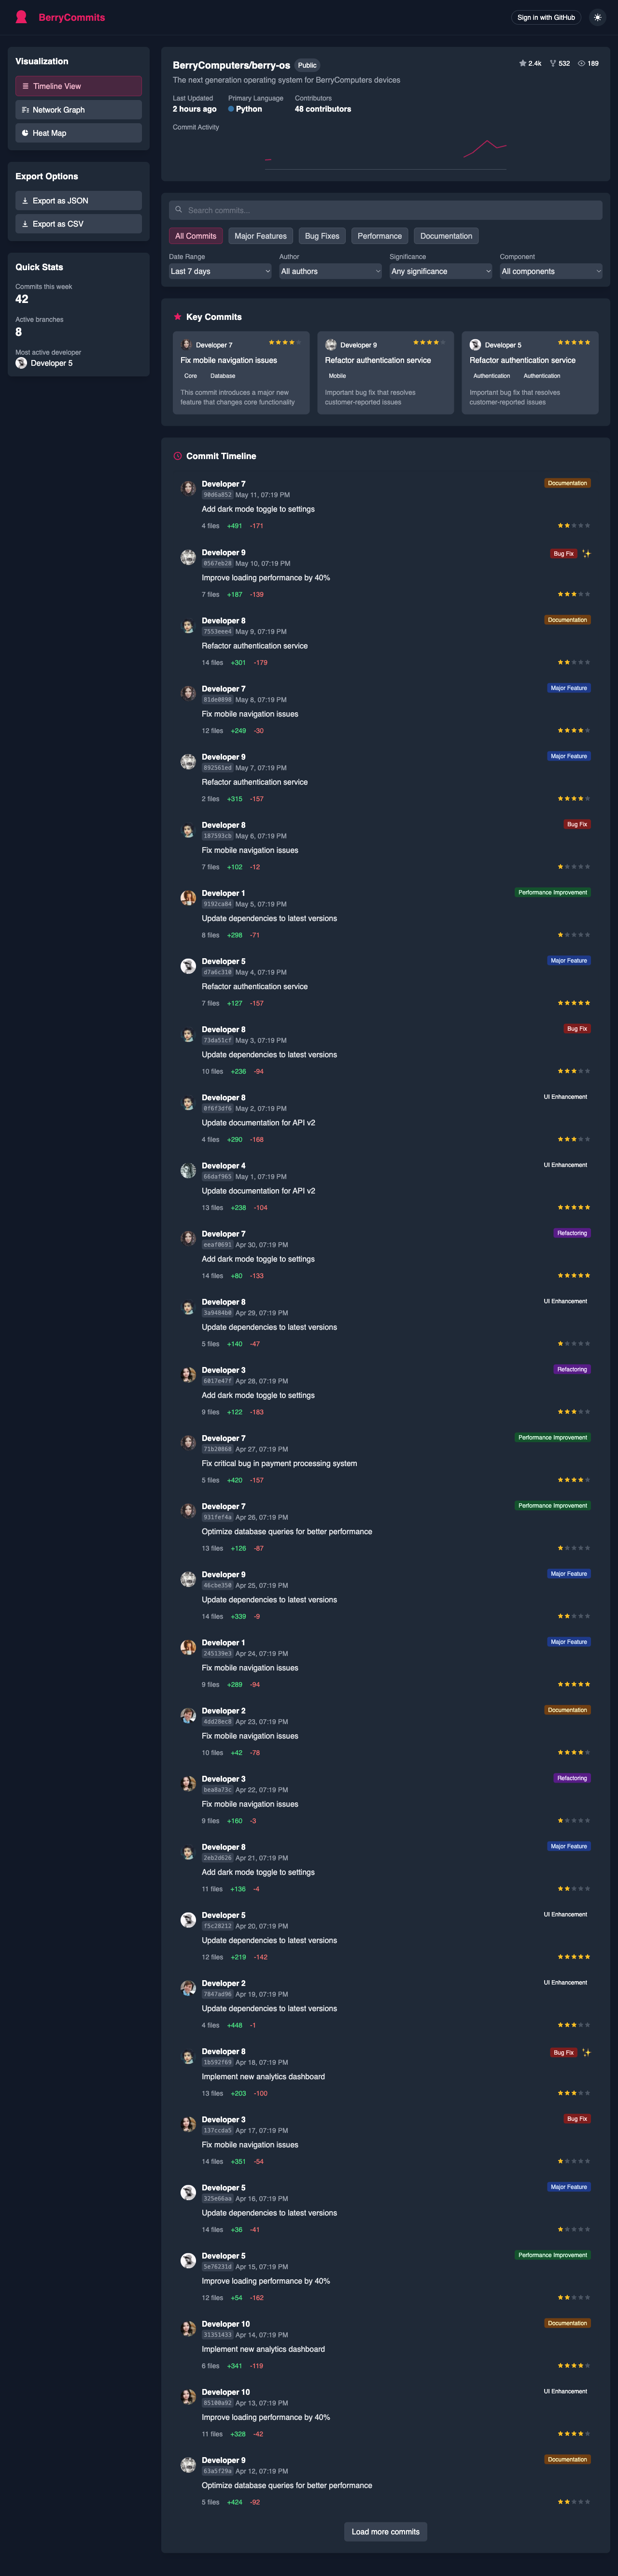Open the Date Range dropdown
This screenshot has width=618, height=2576.
pyautogui.click(x=220, y=271)
